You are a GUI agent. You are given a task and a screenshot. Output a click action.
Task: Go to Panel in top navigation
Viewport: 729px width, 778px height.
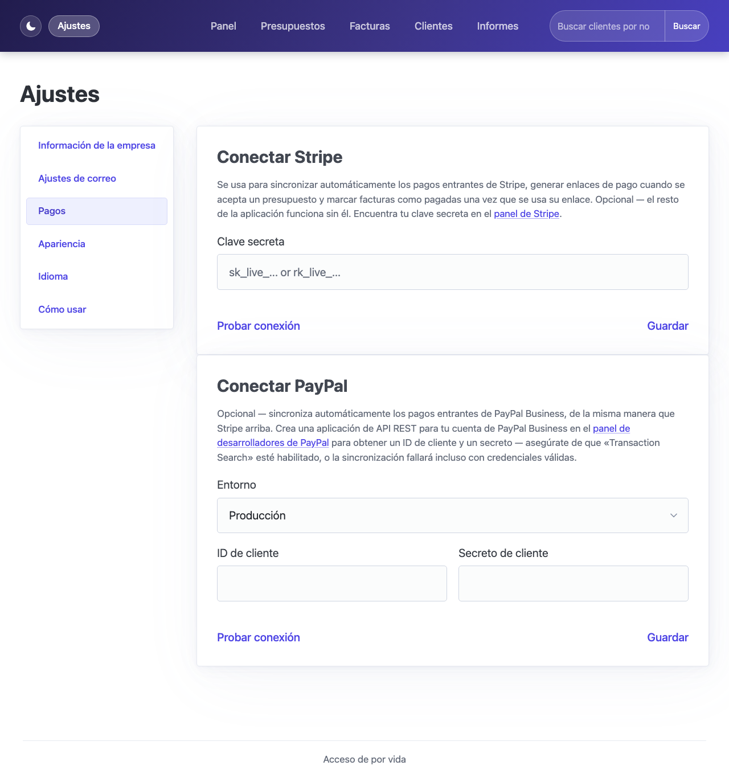(223, 26)
